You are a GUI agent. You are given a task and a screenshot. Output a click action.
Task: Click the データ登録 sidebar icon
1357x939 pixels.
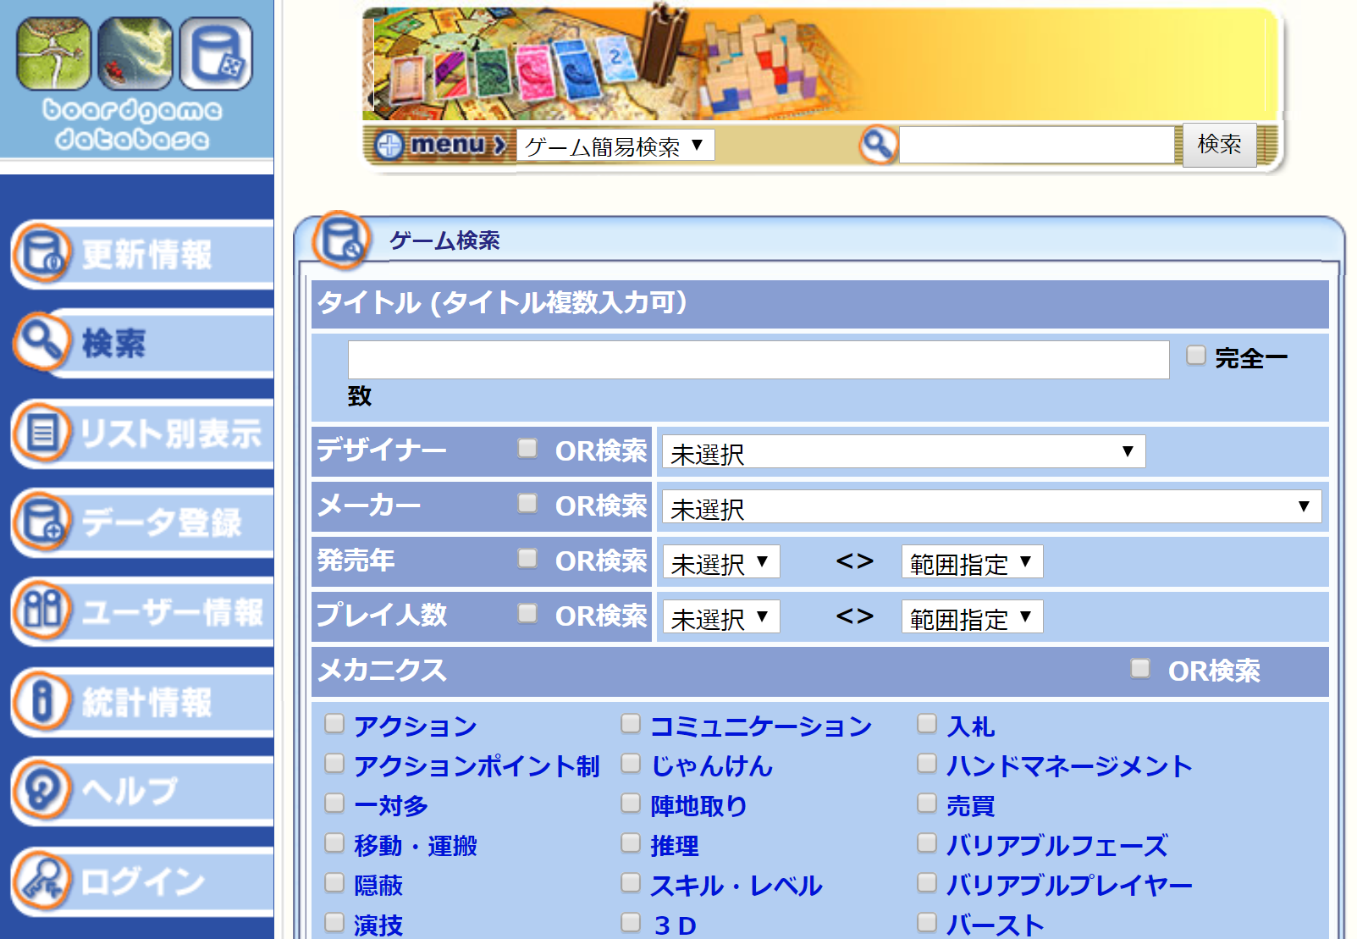(41, 522)
